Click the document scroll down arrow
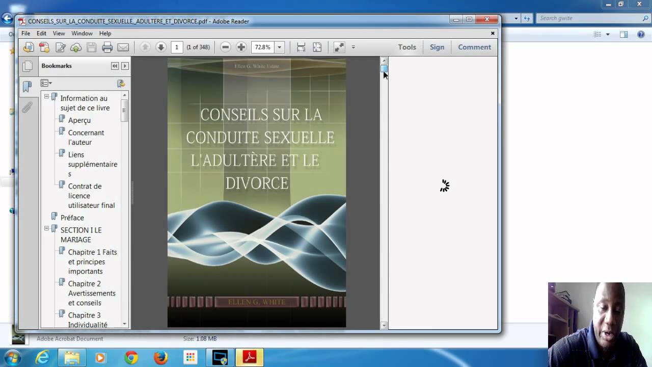Screen dimensions: 652x367 (385, 325)
